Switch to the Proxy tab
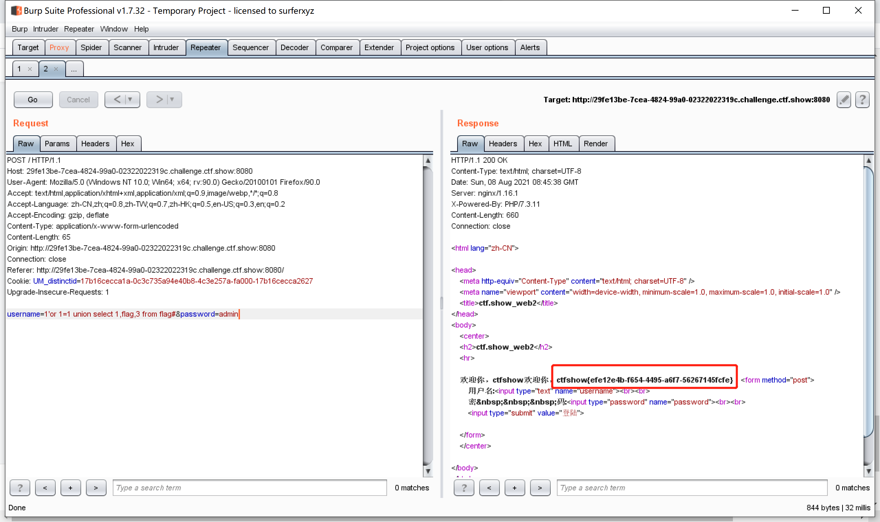This screenshot has width=880, height=522. coord(59,47)
